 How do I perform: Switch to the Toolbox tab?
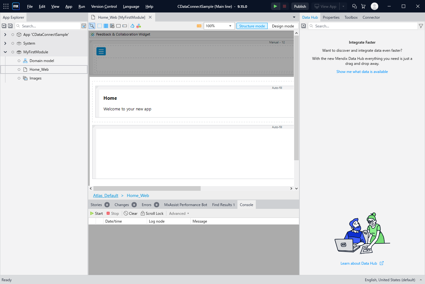point(351,17)
